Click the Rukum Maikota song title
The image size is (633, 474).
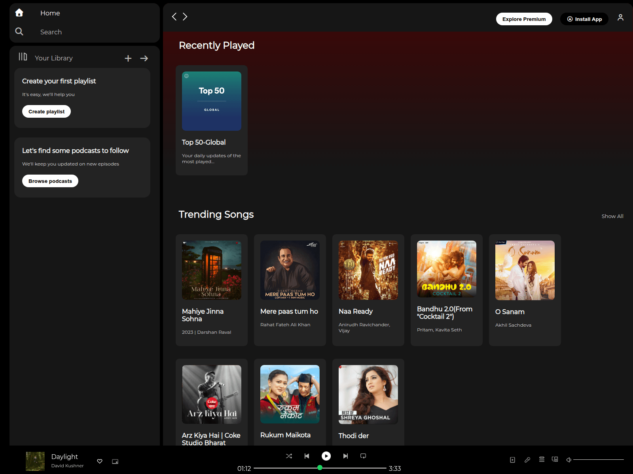click(285, 435)
